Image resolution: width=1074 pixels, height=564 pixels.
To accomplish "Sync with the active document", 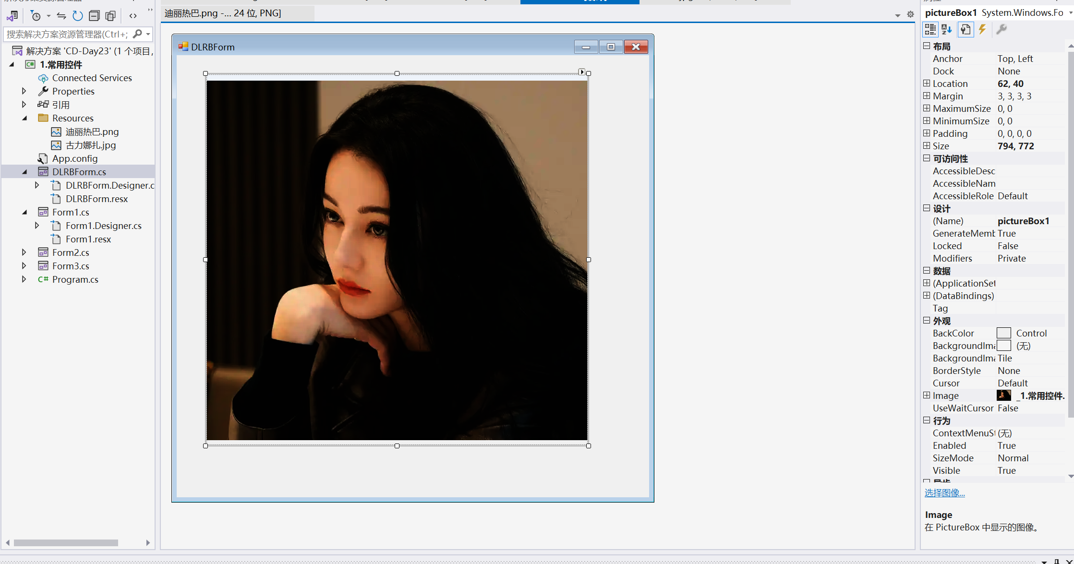I will (x=61, y=16).
